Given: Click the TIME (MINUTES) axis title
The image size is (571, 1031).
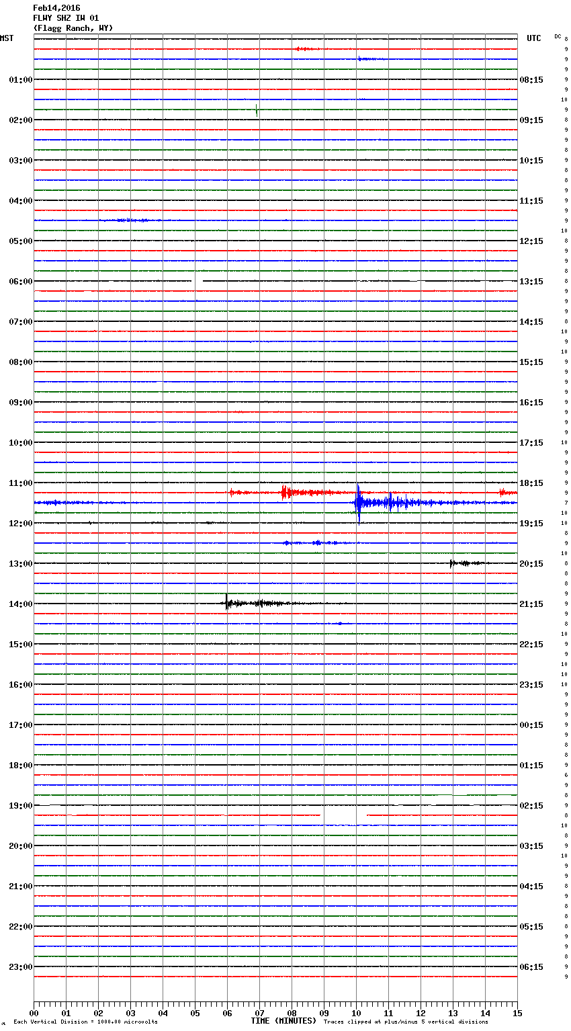Looking at the screenshot, I should pyautogui.click(x=283, y=1021).
